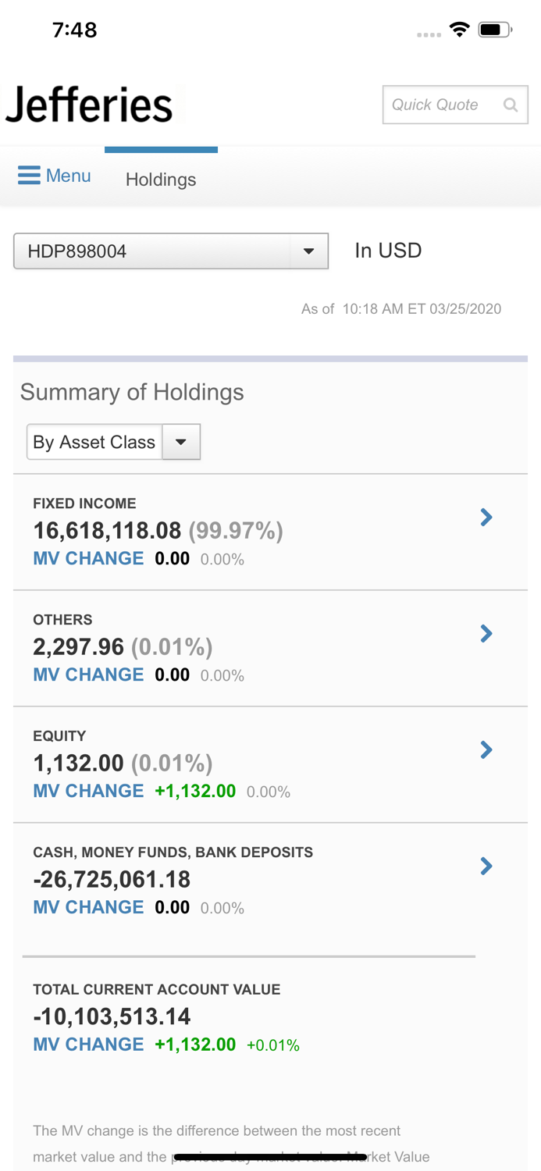The height and width of the screenshot is (1171, 541).
Task: Click the Quick Quote magnifying glass icon
Action: point(511,105)
